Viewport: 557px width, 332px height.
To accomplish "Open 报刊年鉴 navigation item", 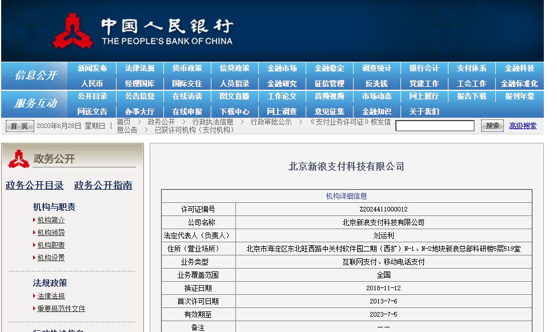I will pyautogui.click(x=519, y=97).
